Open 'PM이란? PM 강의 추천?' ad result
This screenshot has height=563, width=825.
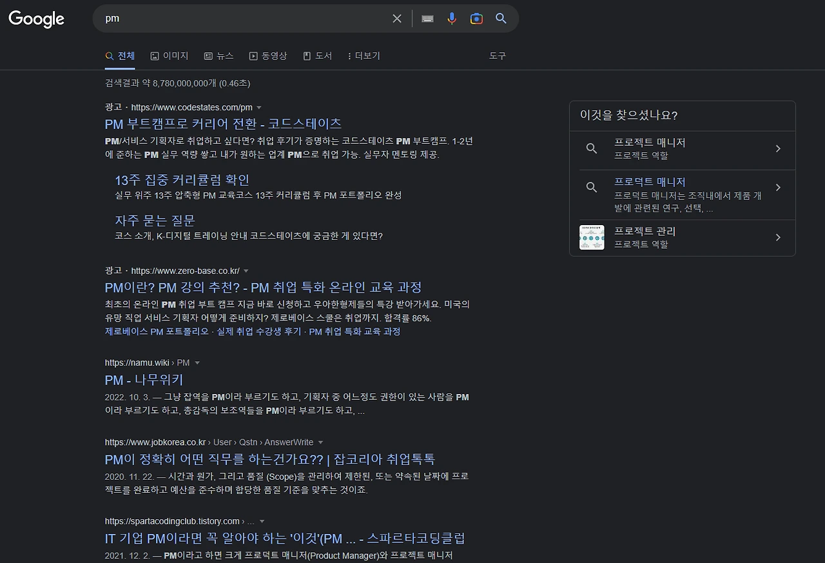[263, 287]
